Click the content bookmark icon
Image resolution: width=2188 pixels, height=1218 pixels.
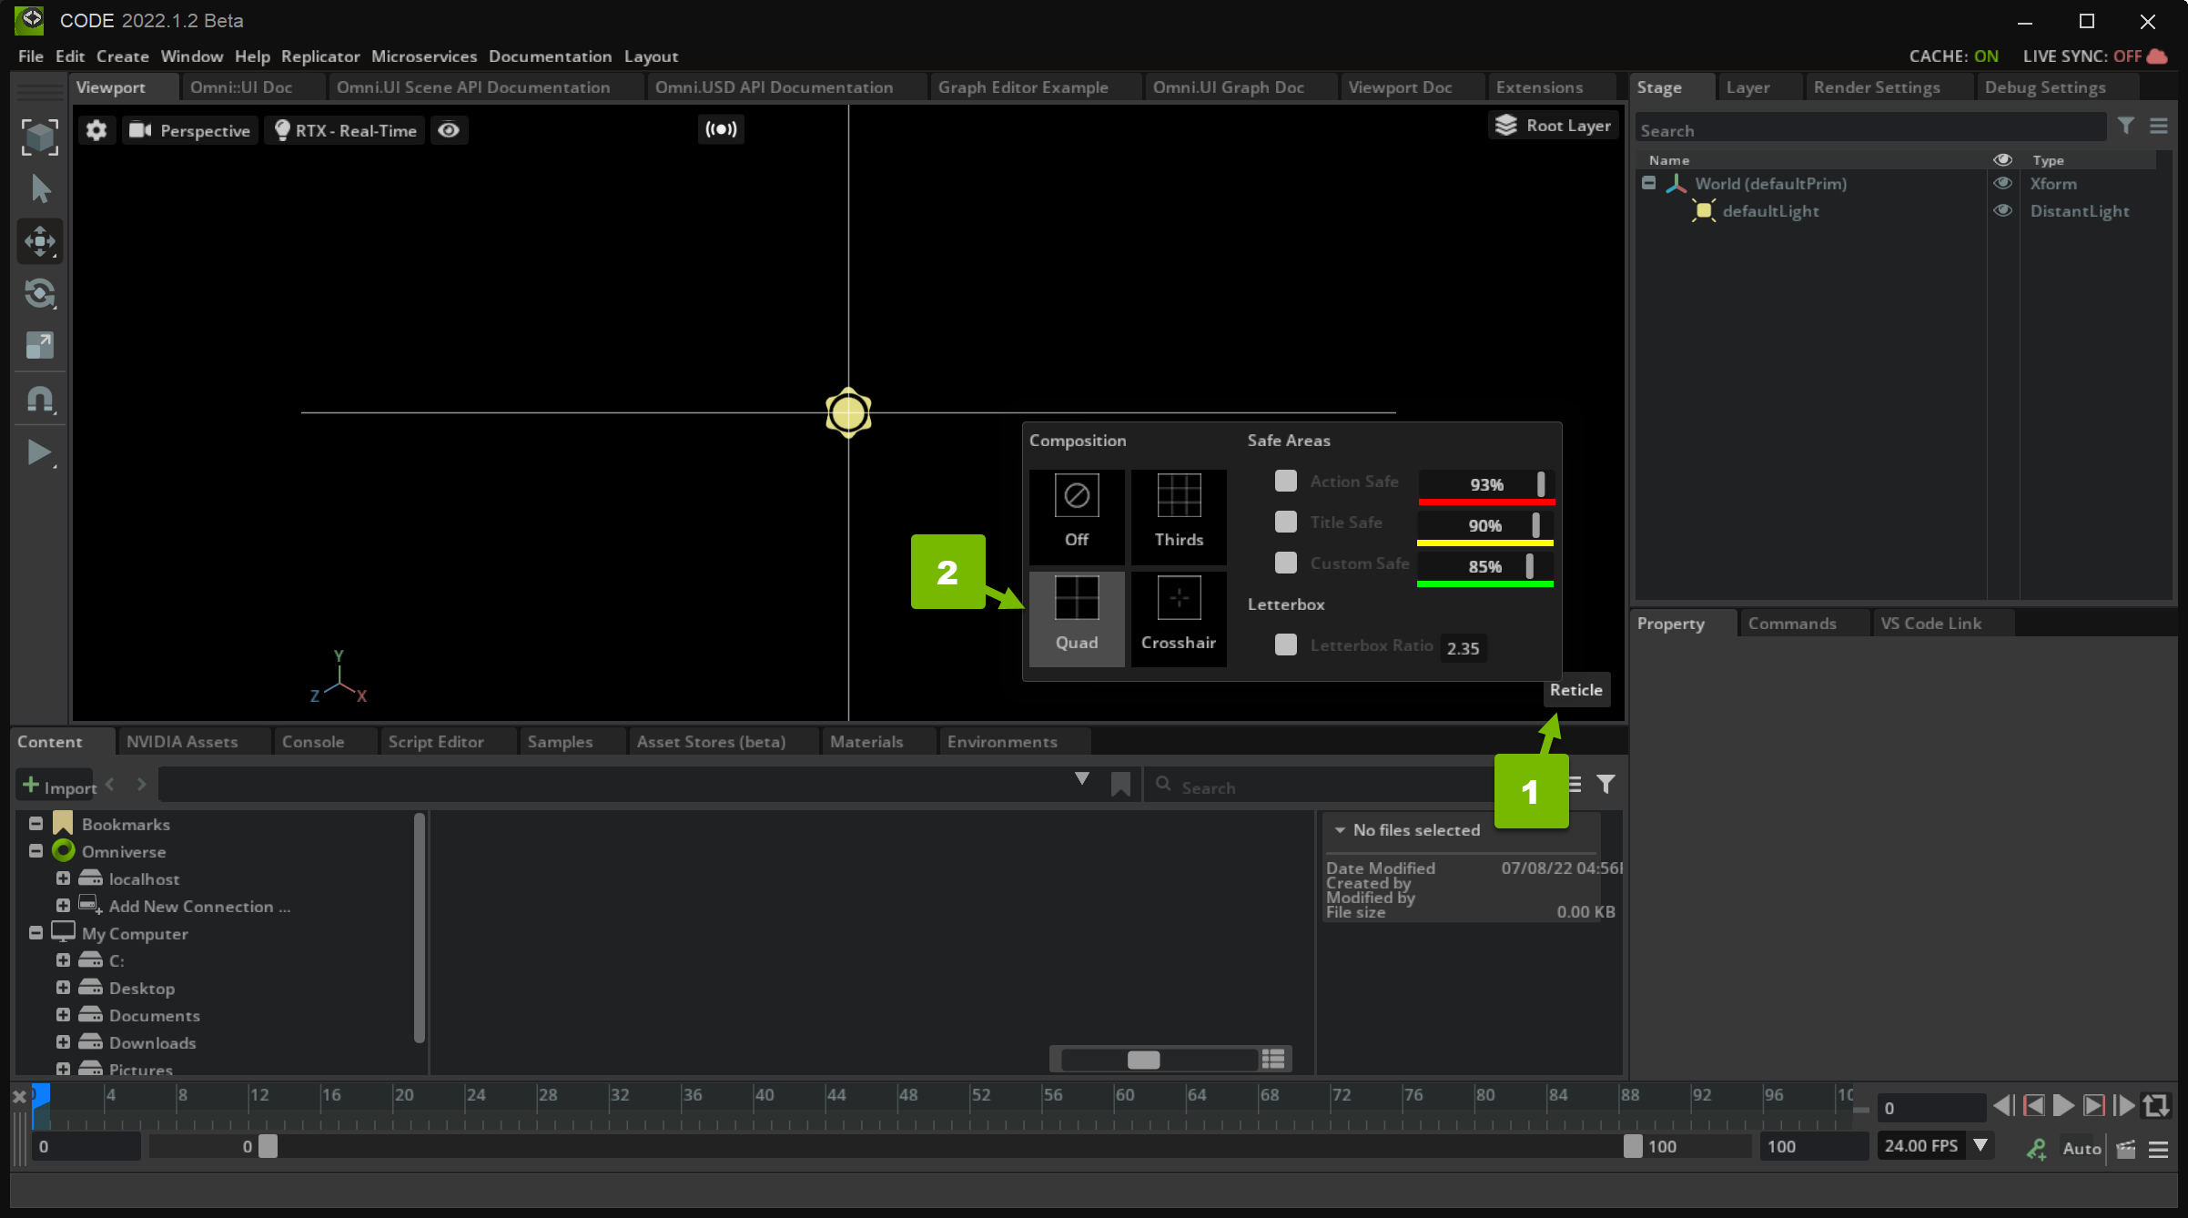pos(1120,784)
